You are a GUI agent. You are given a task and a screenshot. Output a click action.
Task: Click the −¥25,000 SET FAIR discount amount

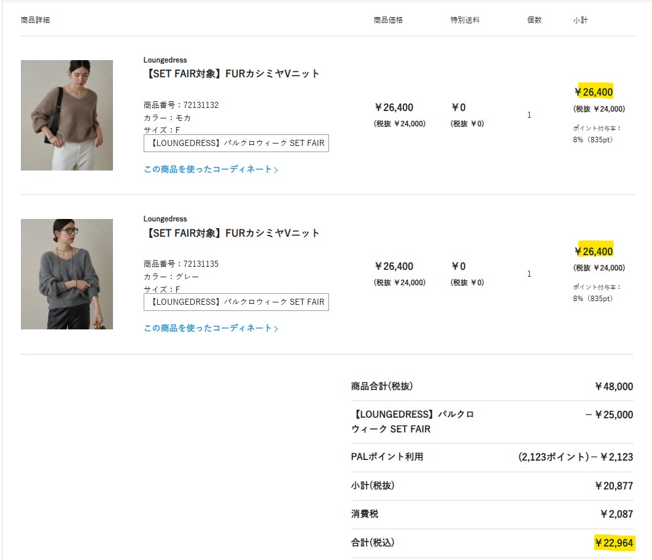(x=609, y=415)
